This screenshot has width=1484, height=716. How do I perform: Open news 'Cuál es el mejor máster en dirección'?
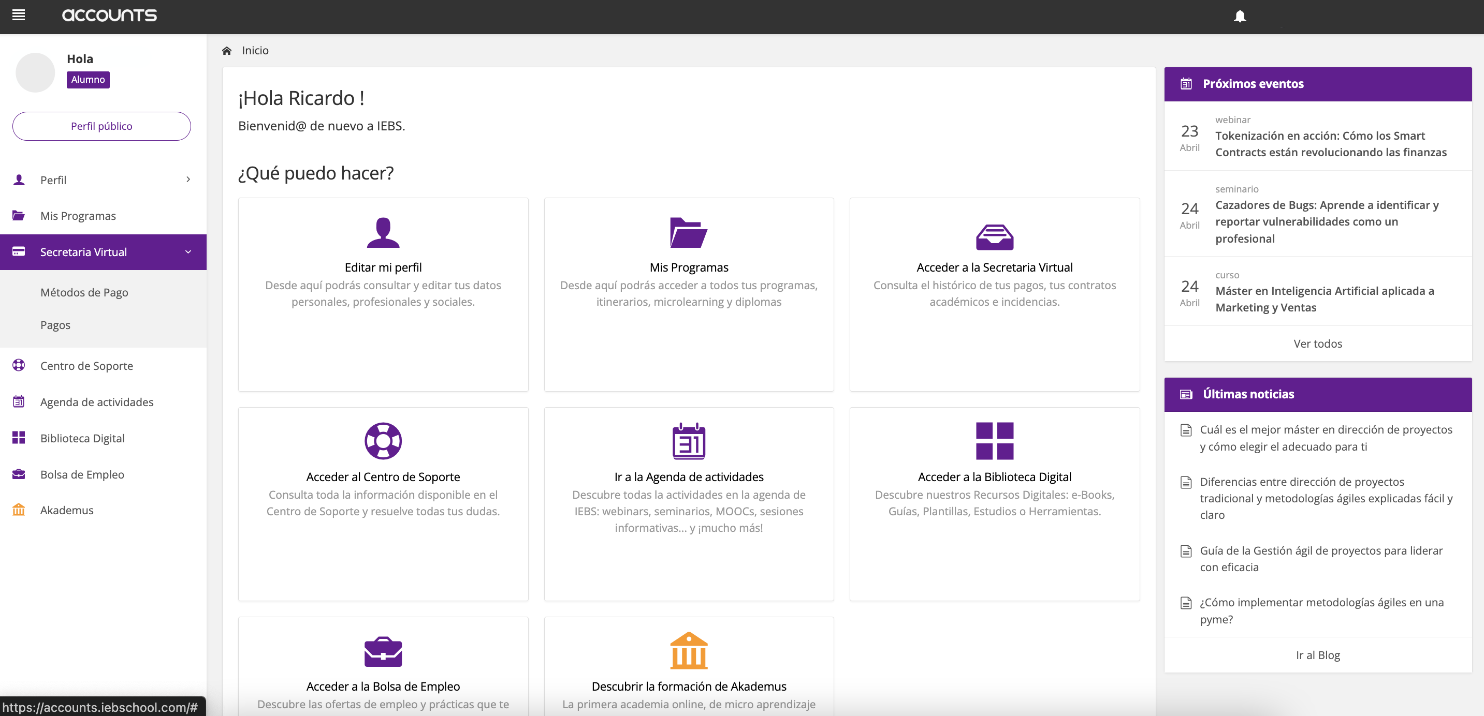(1326, 438)
